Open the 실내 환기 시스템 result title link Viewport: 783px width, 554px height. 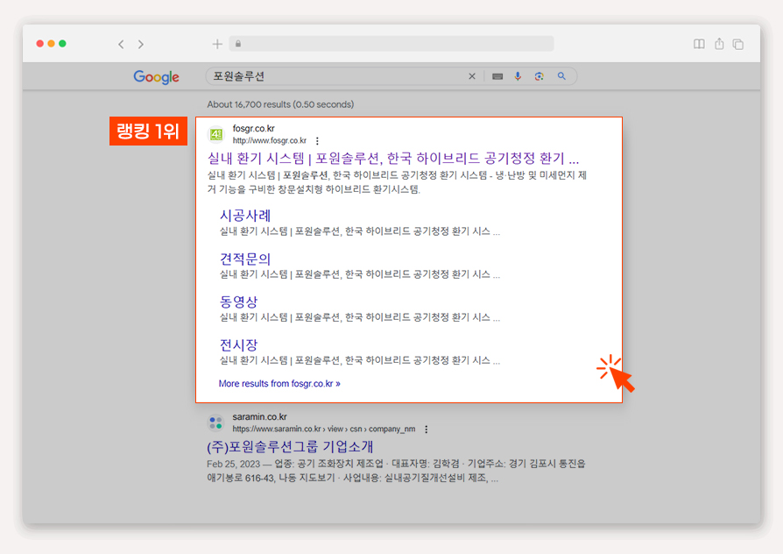click(393, 159)
